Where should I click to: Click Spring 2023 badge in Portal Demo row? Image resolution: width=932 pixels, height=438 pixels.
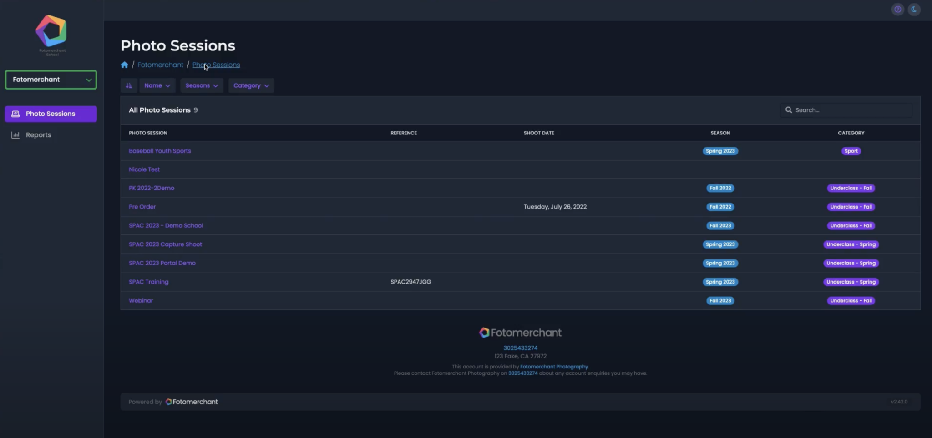pos(720,263)
